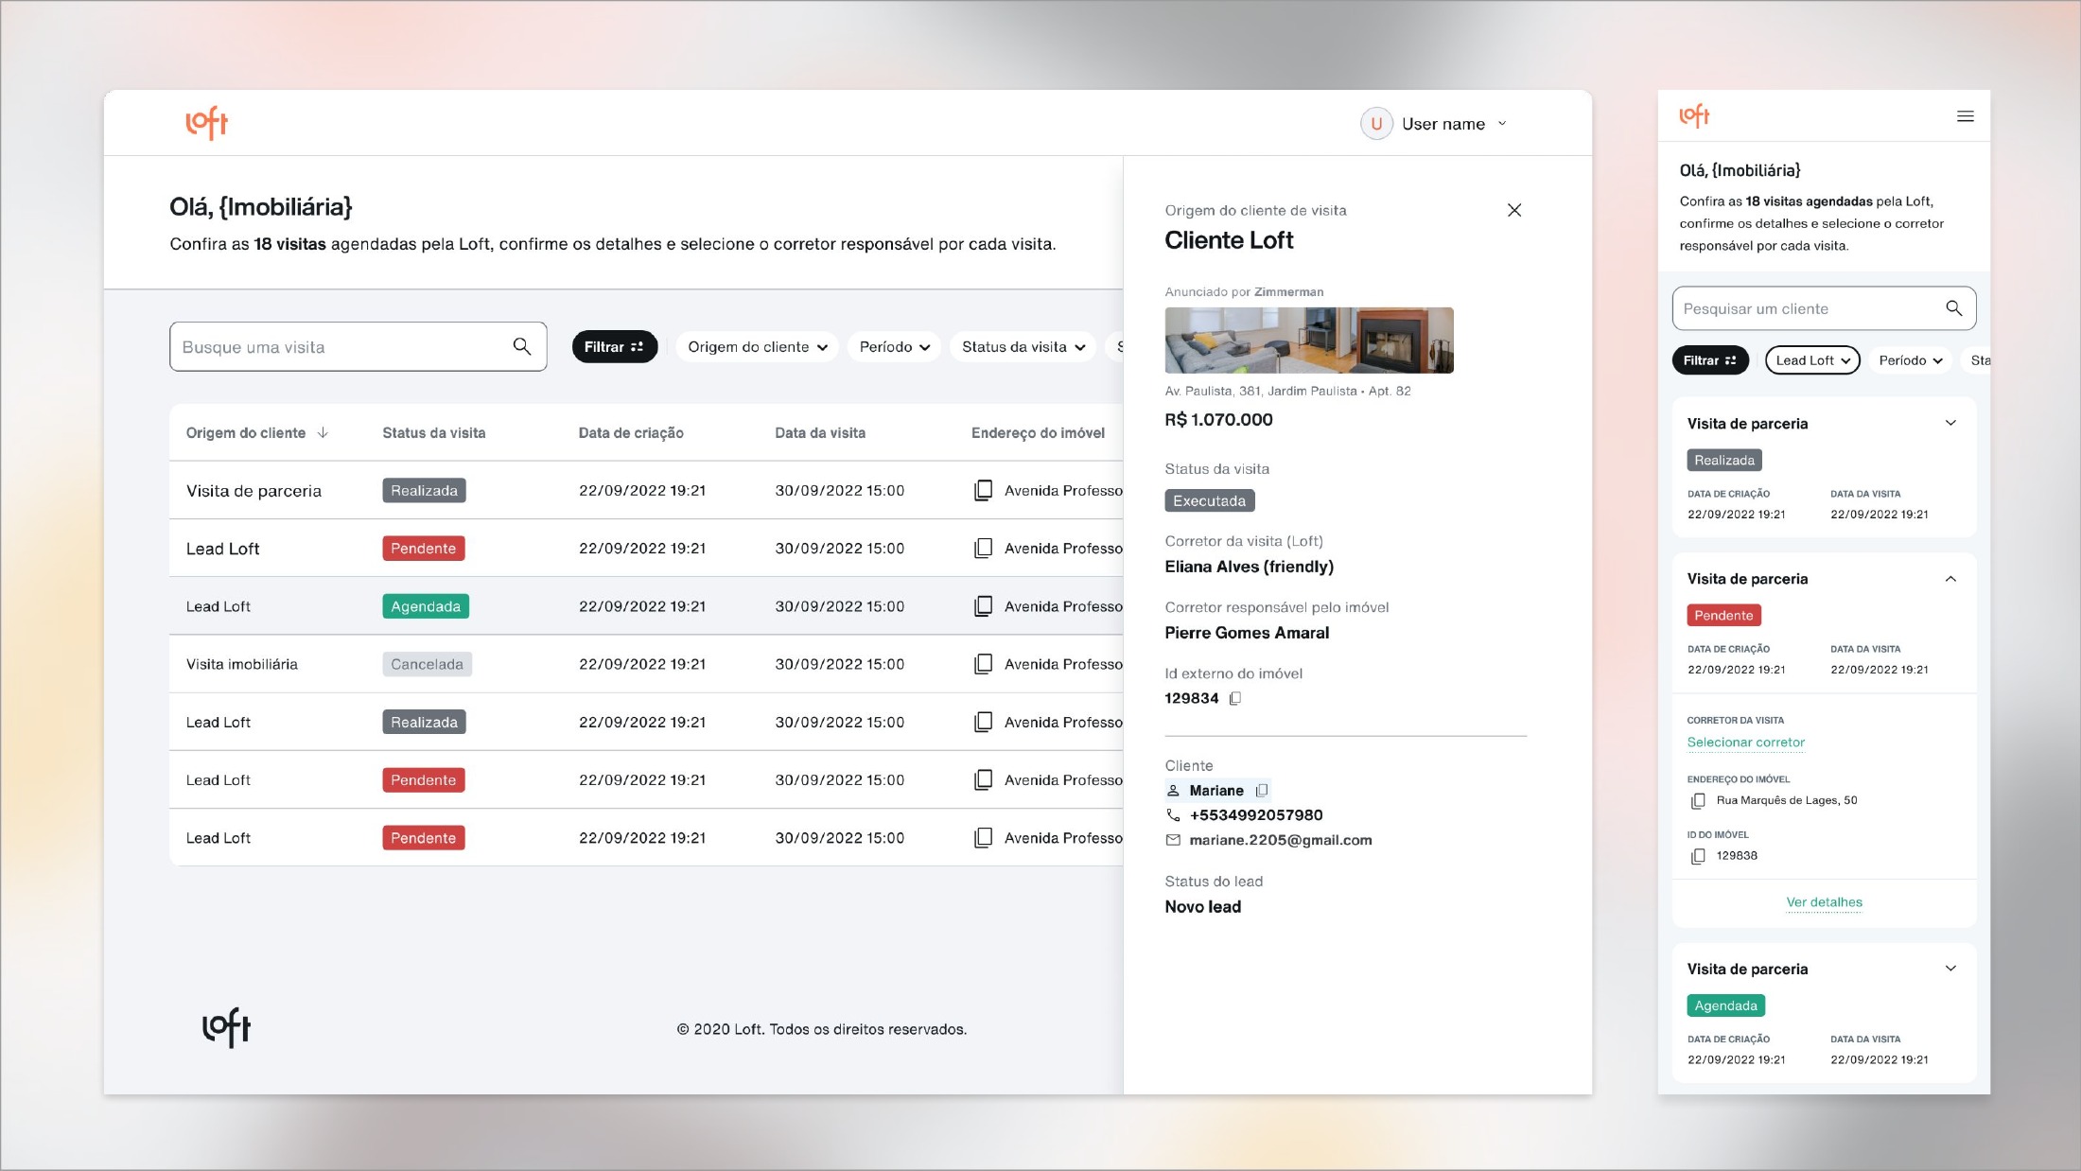
Task: Copy address Rua Marquês de Lages, 50
Action: point(1698,801)
